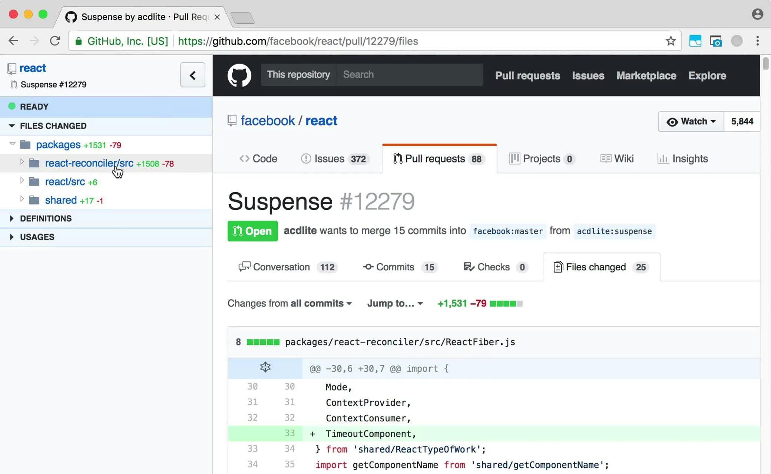Click the GitHub Octocat logo
771x474 pixels.
239,75
